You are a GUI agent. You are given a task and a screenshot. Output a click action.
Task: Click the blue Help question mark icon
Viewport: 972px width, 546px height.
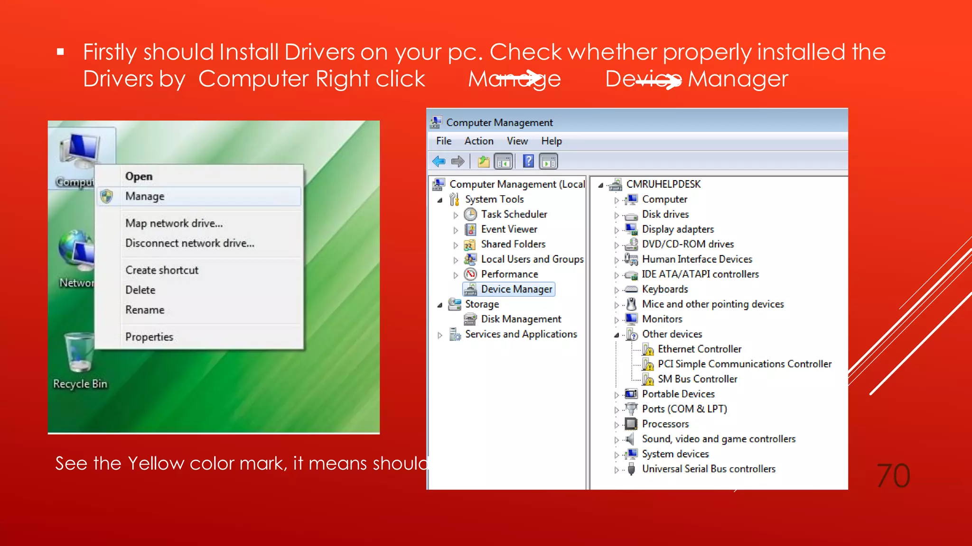(x=528, y=162)
